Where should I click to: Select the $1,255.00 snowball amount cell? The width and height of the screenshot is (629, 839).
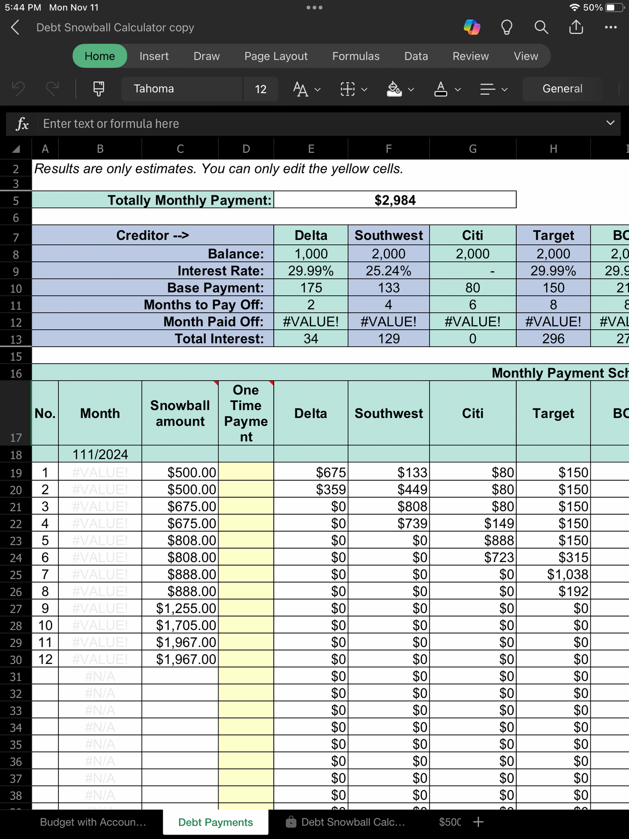point(180,608)
